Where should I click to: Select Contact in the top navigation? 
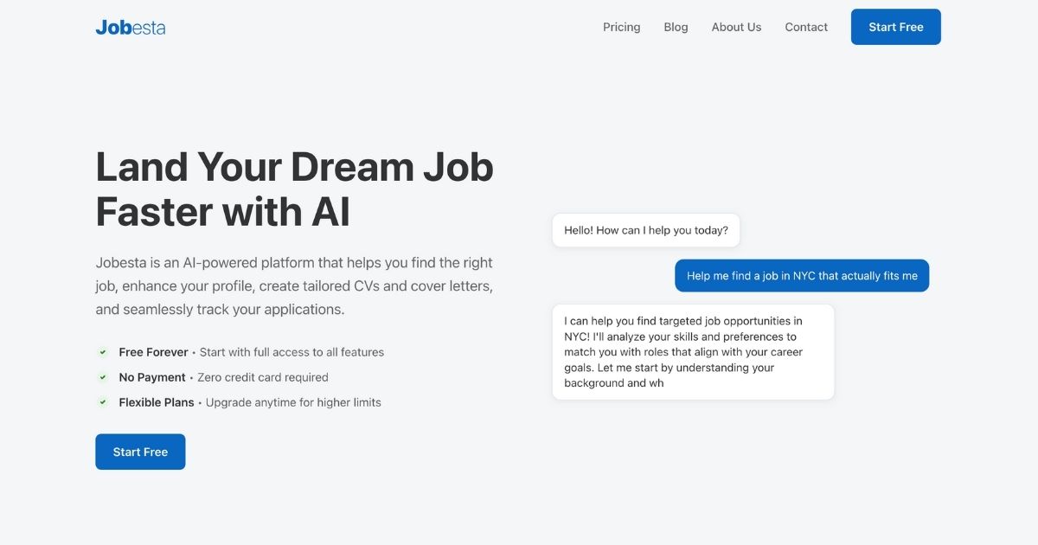pos(806,27)
